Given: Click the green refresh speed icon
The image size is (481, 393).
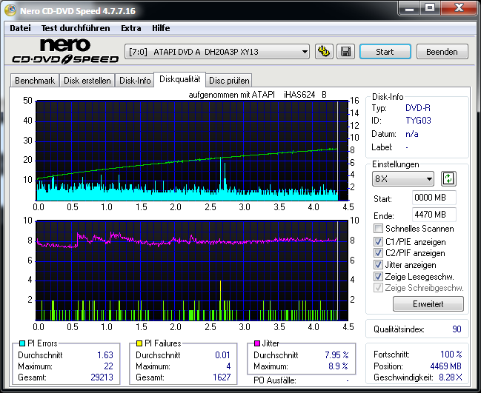Looking at the screenshot, I should (x=448, y=178).
